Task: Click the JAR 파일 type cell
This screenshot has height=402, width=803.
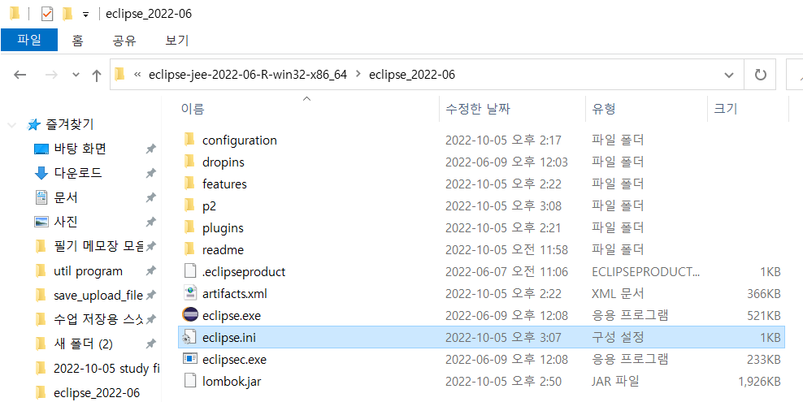Action: pos(615,382)
